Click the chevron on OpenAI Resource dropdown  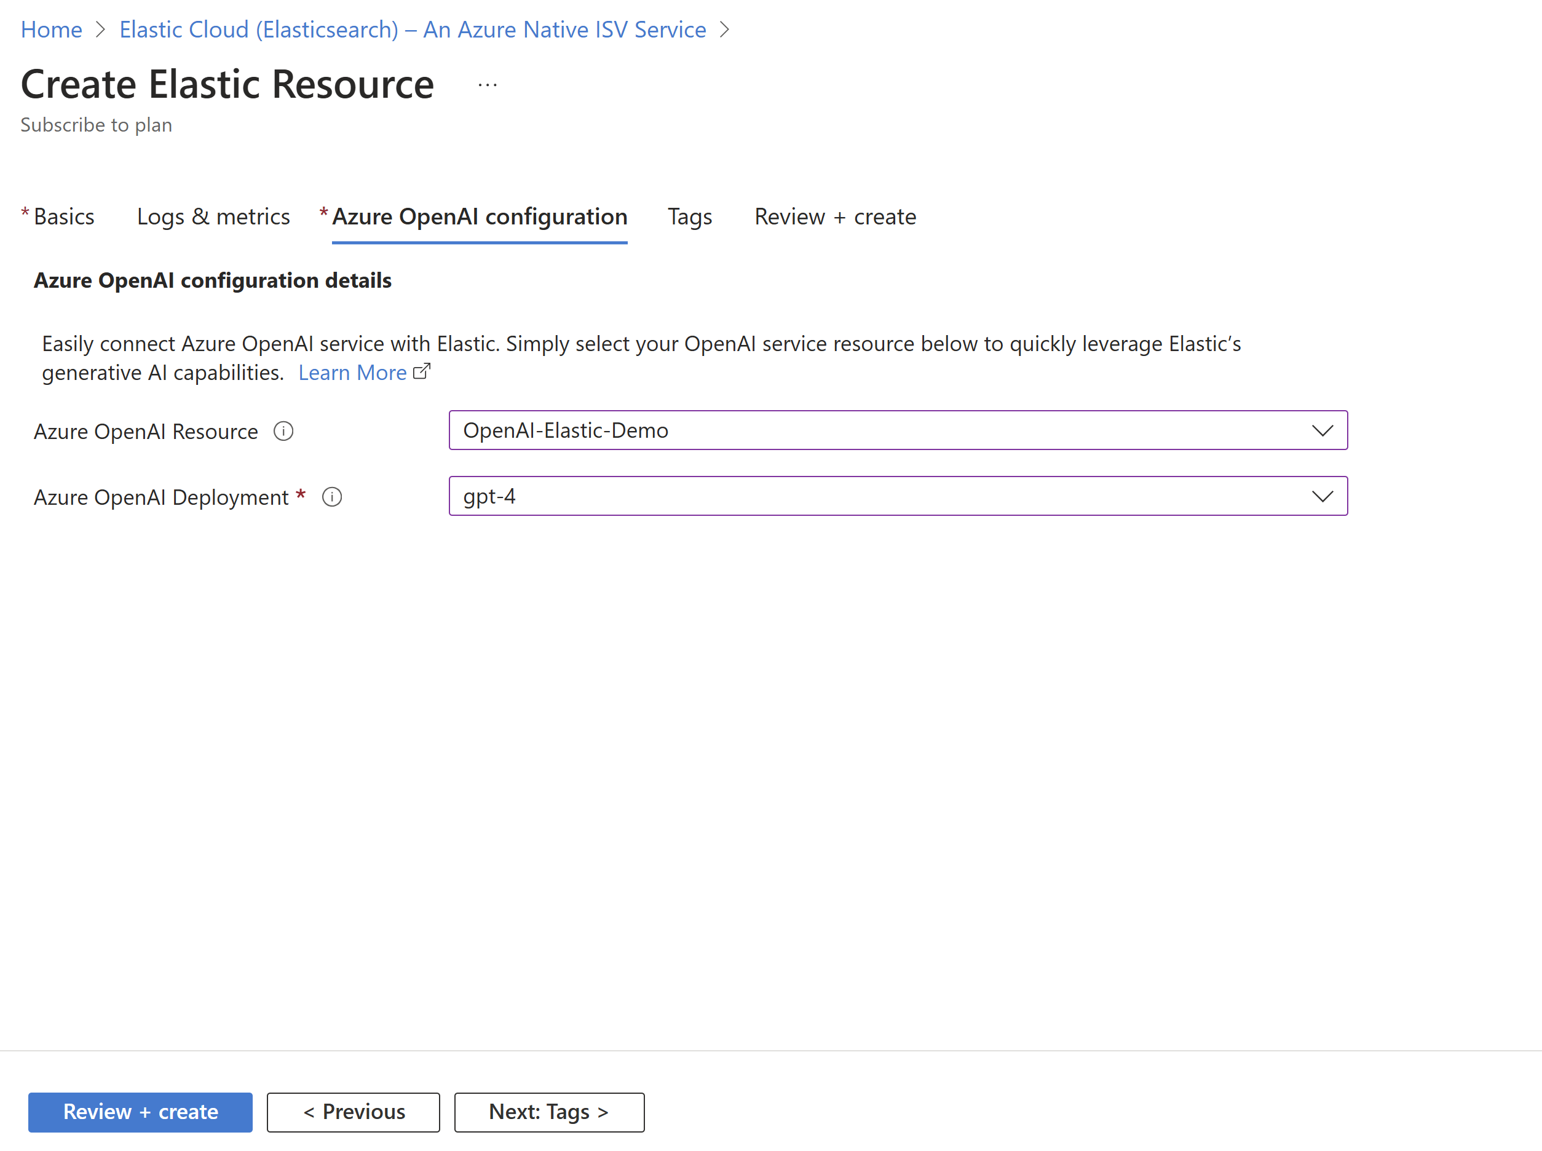coord(1322,429)
